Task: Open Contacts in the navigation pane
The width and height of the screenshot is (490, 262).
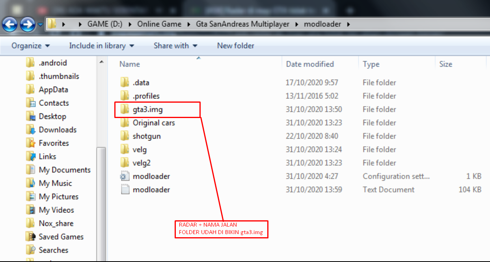Action: tap(54, 103)
